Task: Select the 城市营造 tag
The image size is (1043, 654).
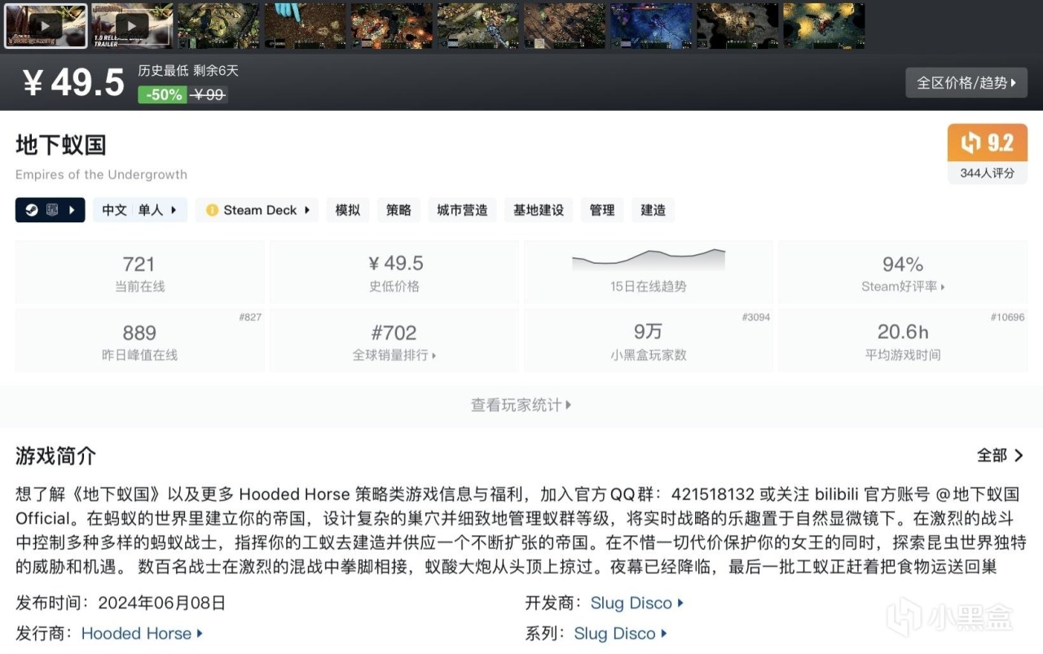Action: [x=462, y=210]
